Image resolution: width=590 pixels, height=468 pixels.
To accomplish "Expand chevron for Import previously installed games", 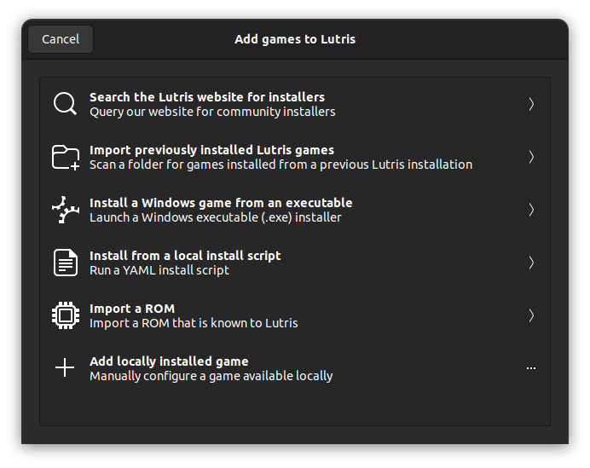I will pos(531,157).
